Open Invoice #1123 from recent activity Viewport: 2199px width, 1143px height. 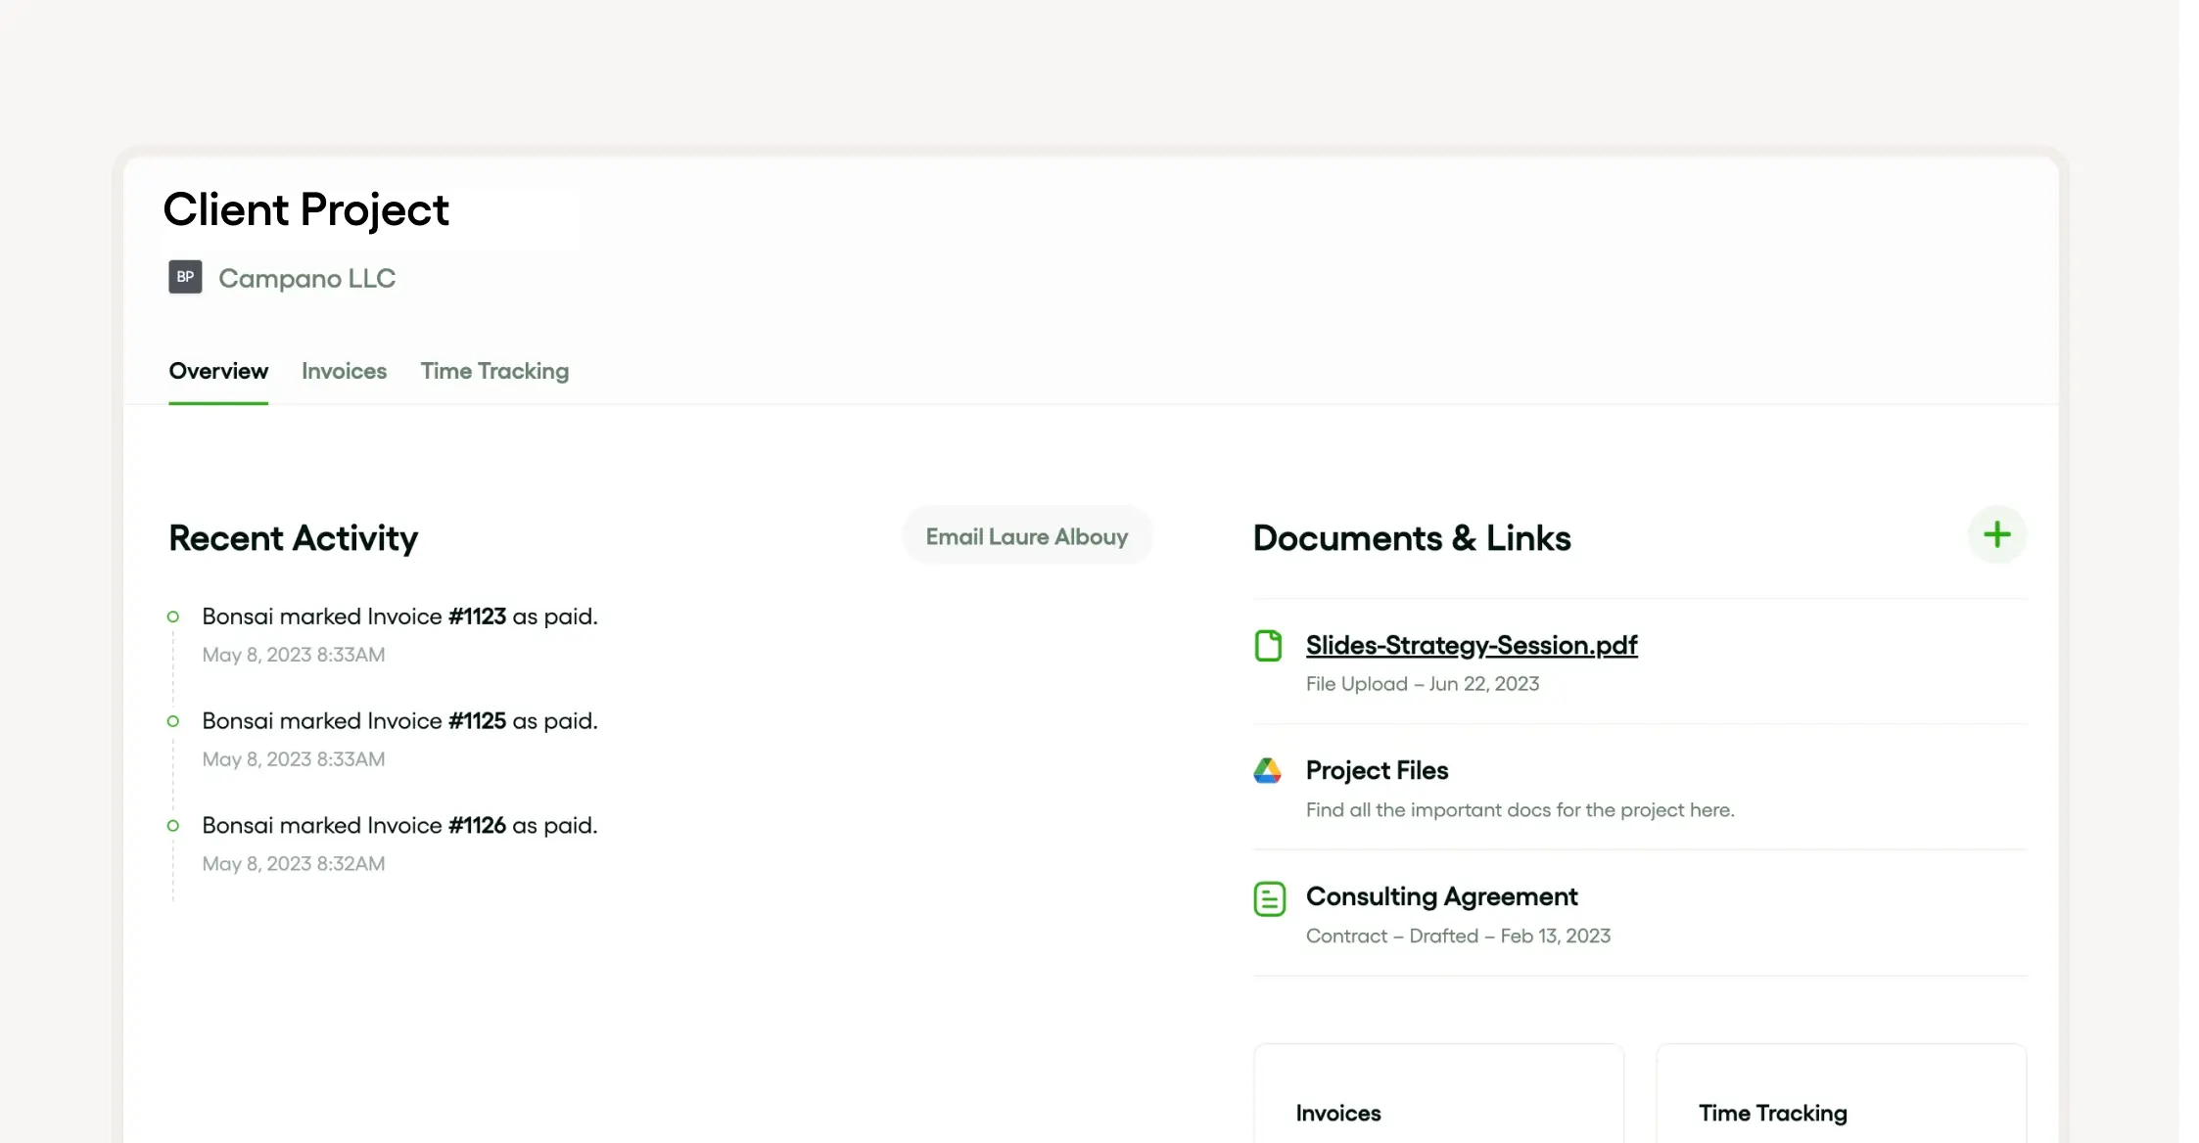click(x=477, y=617)
